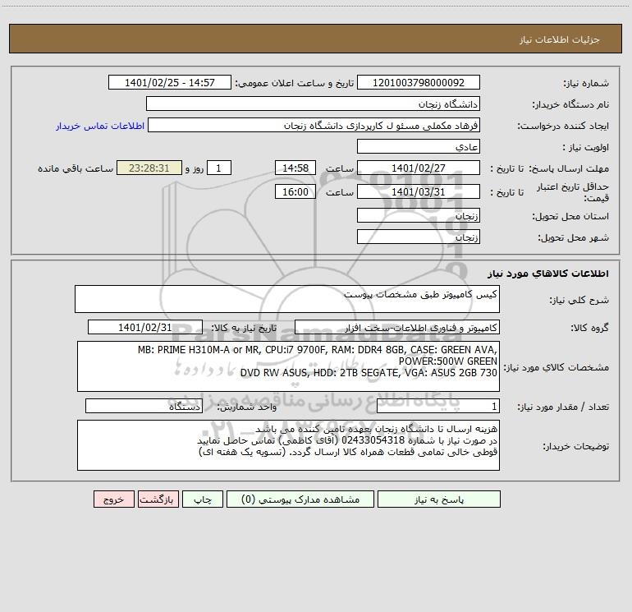Click the section title اطلاعات کالاهای مورد نیاز
Image resolution: width=632 pixels, height=612 pixels.
548,274
